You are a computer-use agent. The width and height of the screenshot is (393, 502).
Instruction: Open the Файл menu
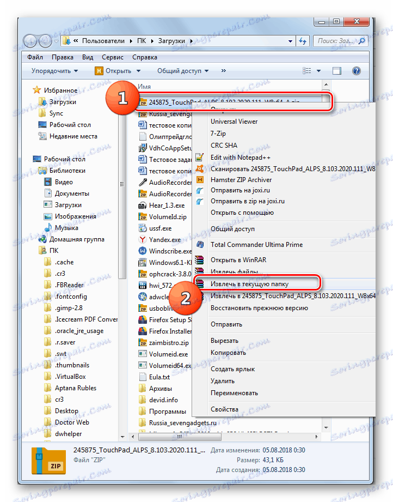(35, 57)
